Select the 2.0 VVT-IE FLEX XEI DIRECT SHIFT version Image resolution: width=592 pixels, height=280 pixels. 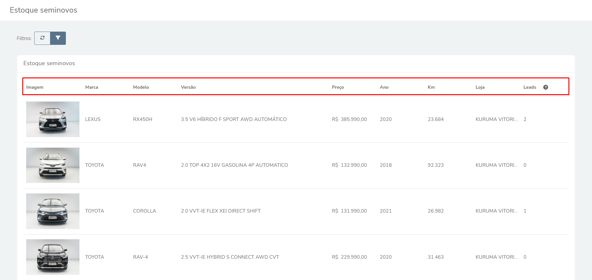(x=221, y=211)
